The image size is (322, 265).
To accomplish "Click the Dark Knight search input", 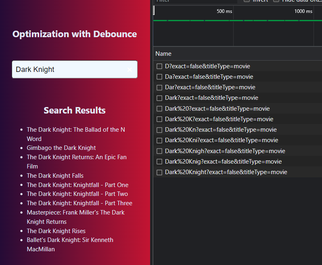I will tap(75, 69).
